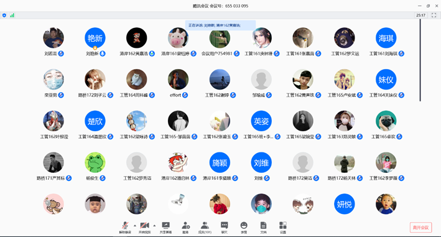Toggle fullscreen with the top-right corner icon
The height and width of the screenshot is (237, 441).
[434, 15]
